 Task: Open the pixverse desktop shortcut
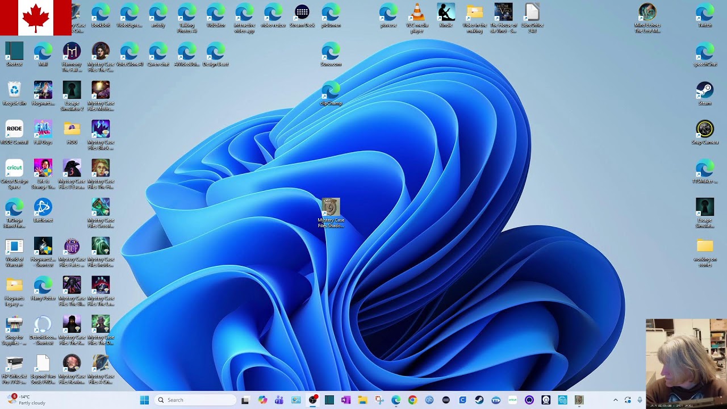(388, 16)
